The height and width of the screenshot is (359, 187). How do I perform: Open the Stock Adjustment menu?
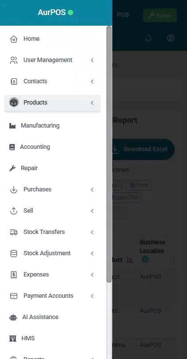tap(52, 254)
